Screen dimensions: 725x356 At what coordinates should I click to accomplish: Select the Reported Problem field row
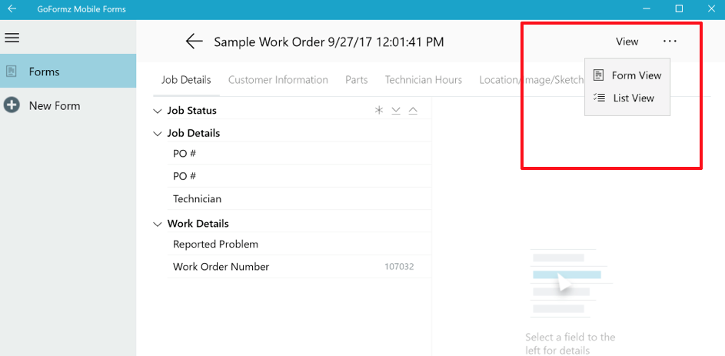[299, 244]
